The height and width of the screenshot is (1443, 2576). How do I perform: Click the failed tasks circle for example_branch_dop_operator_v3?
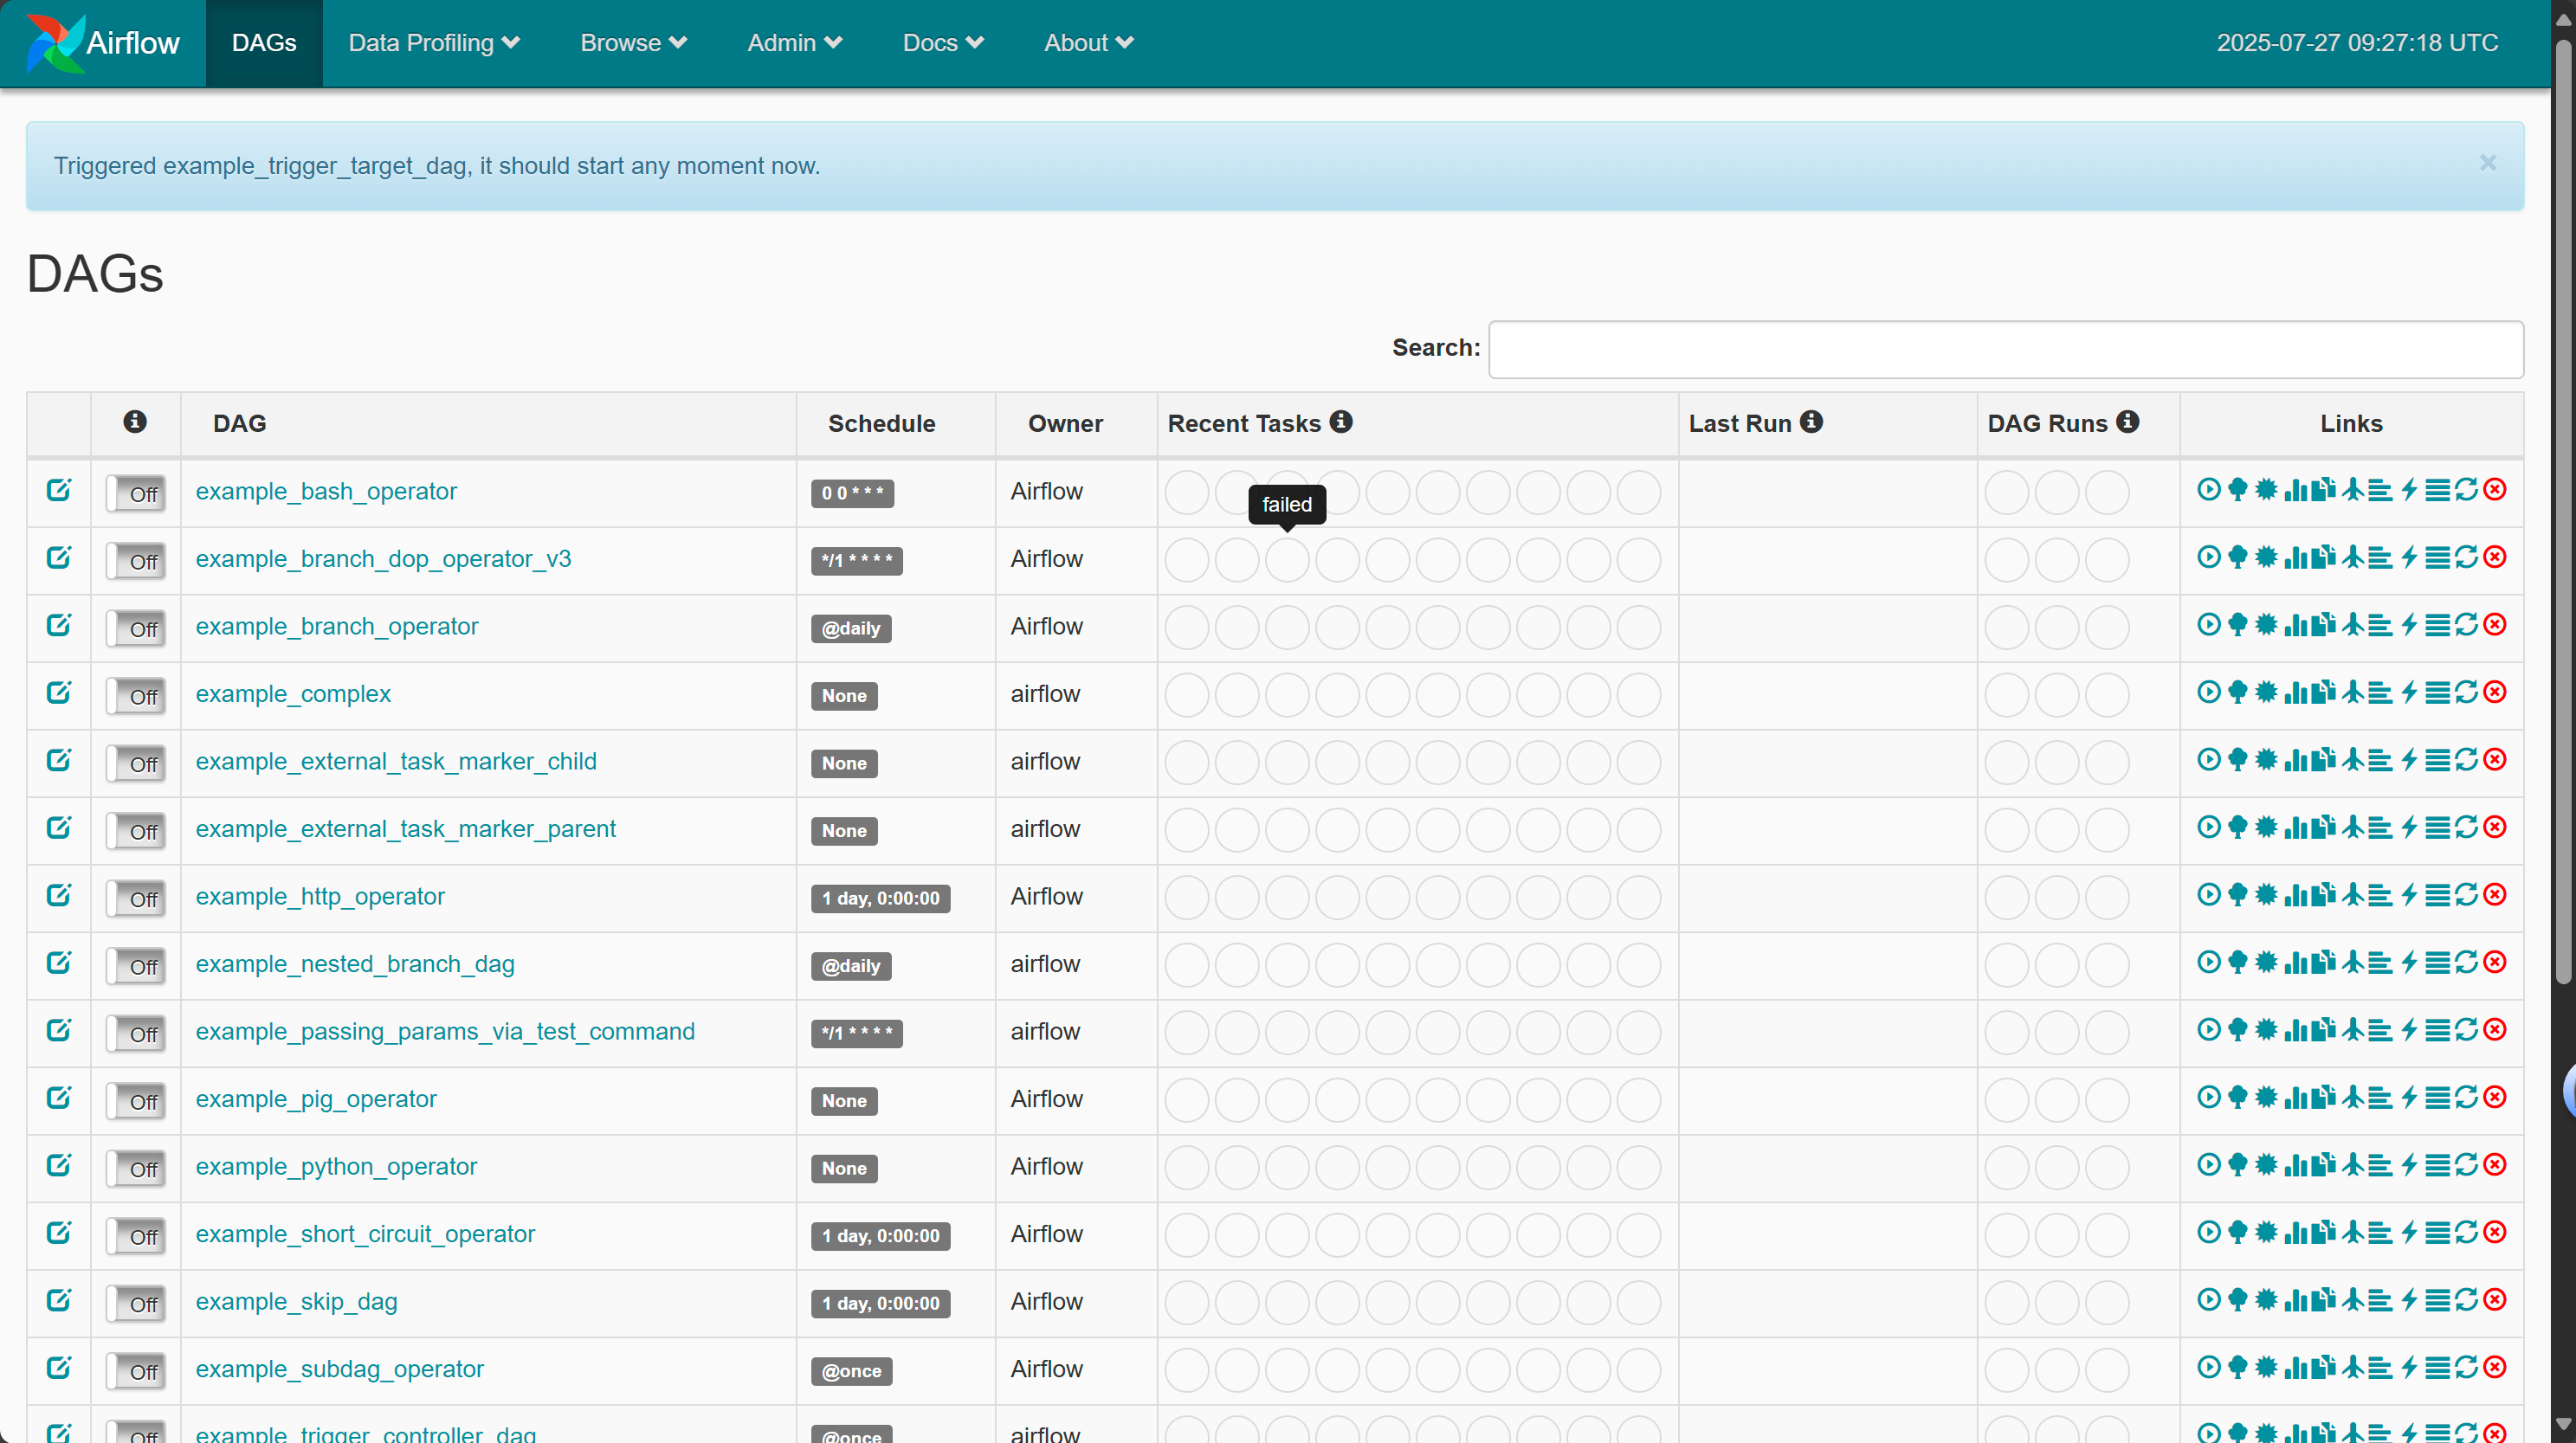tap(1287, 560)
